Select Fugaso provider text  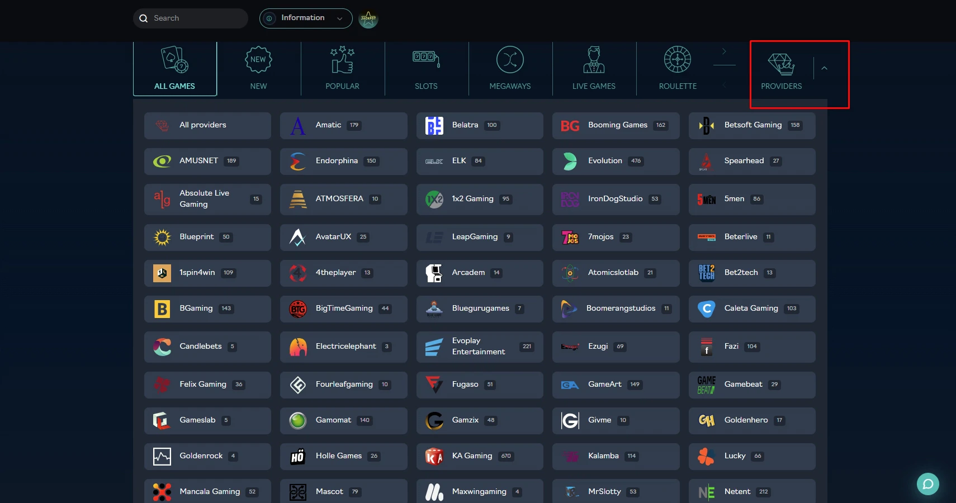point(465,384)
